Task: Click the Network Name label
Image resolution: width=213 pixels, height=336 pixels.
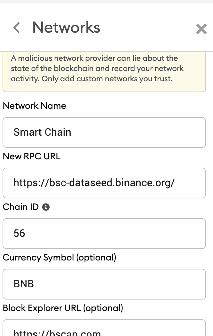Action: click(35, 106)
